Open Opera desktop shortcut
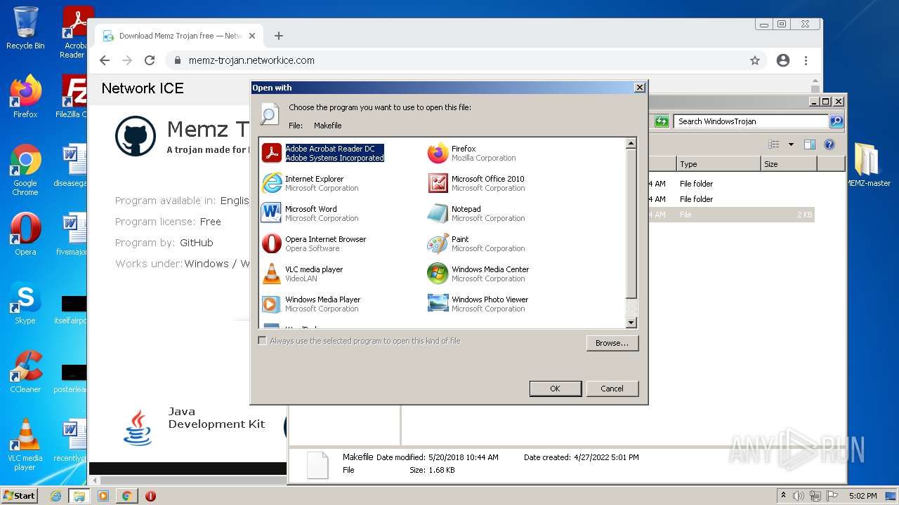Viewport: 899px width, 505px height. coord(25,234)
